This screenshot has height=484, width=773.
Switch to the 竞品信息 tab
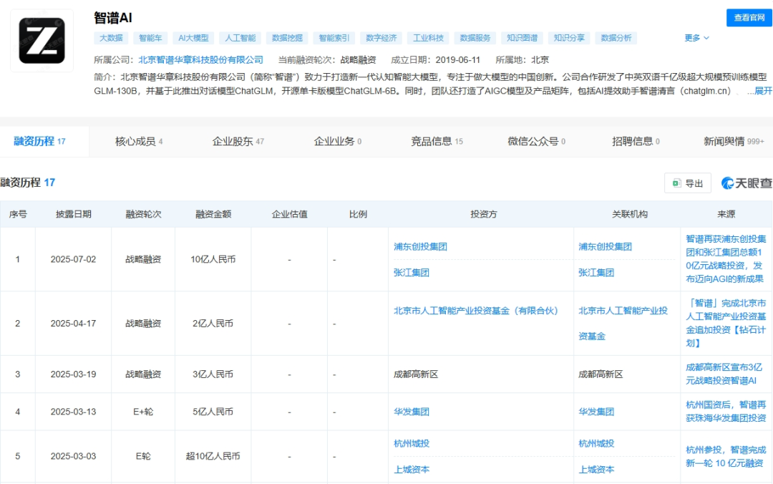point(432,142)
